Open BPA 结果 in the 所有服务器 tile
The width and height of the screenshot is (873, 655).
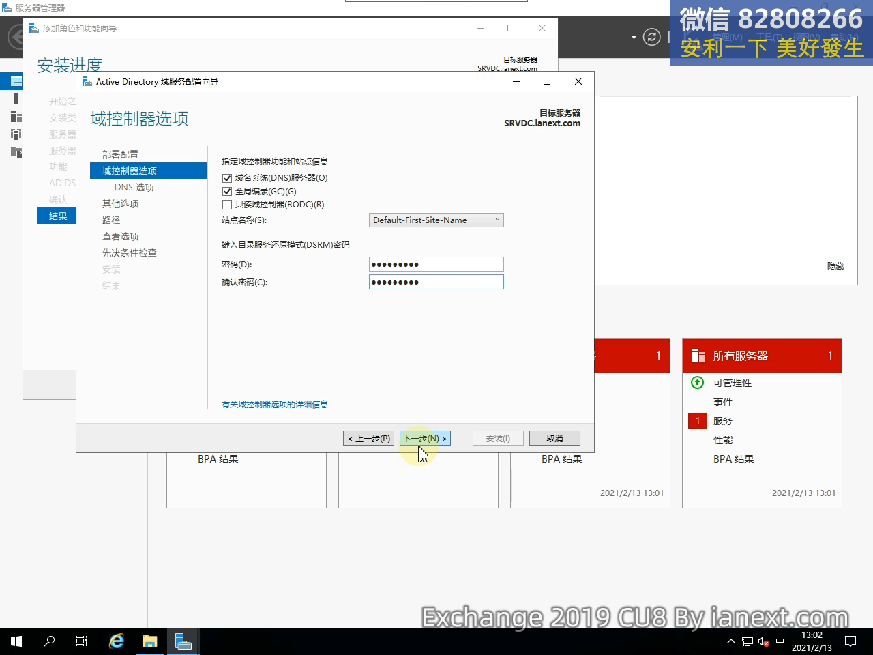click(734, 459)
